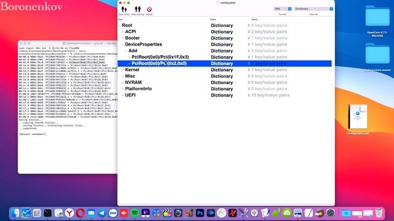
Task: Click Dictionary class of the Misc row
Action: click(222, 76)
